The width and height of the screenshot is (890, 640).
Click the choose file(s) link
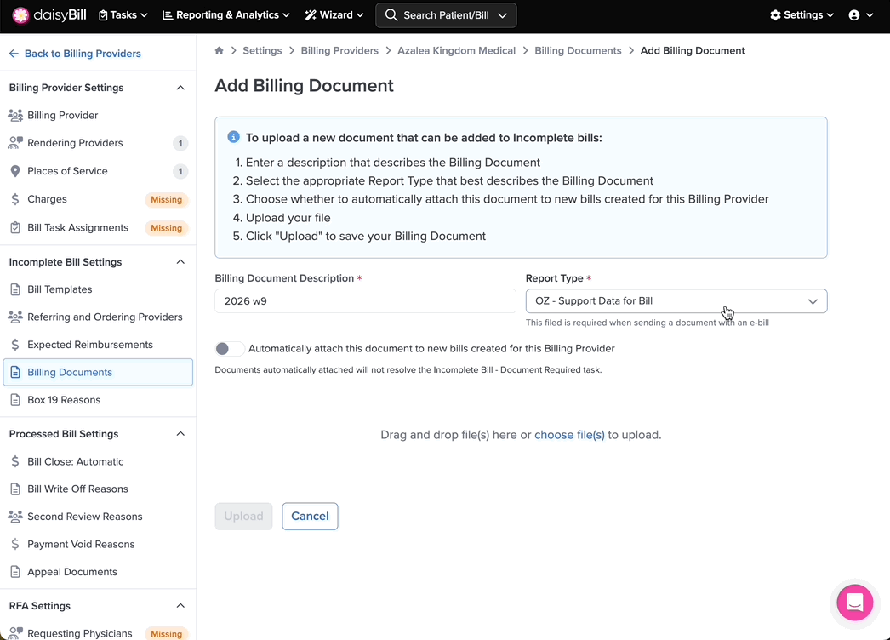coord(569,435)
